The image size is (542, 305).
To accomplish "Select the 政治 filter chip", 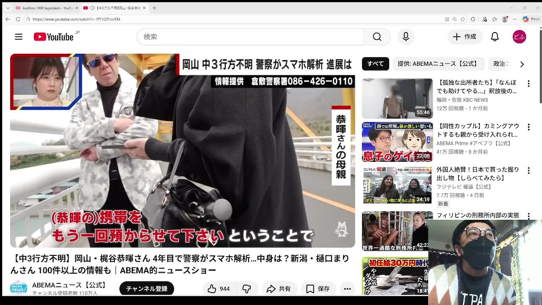I will click(501, 64).
